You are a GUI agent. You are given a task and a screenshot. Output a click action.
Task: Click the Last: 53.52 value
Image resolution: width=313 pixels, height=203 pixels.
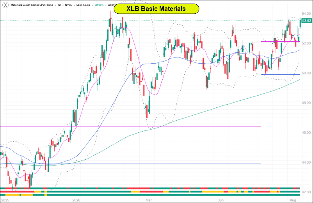(83, 5)
